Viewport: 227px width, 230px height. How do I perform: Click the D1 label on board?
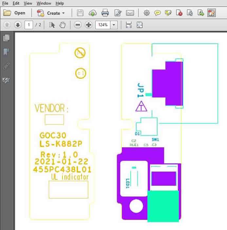pos(137,134)
